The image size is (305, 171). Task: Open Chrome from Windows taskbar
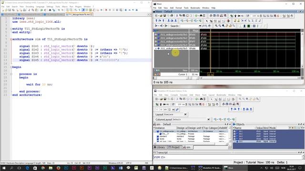click(x=43, y=168)
